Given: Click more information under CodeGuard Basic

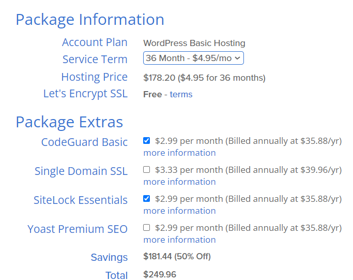Looking at the screenshot, I should 179,153.
